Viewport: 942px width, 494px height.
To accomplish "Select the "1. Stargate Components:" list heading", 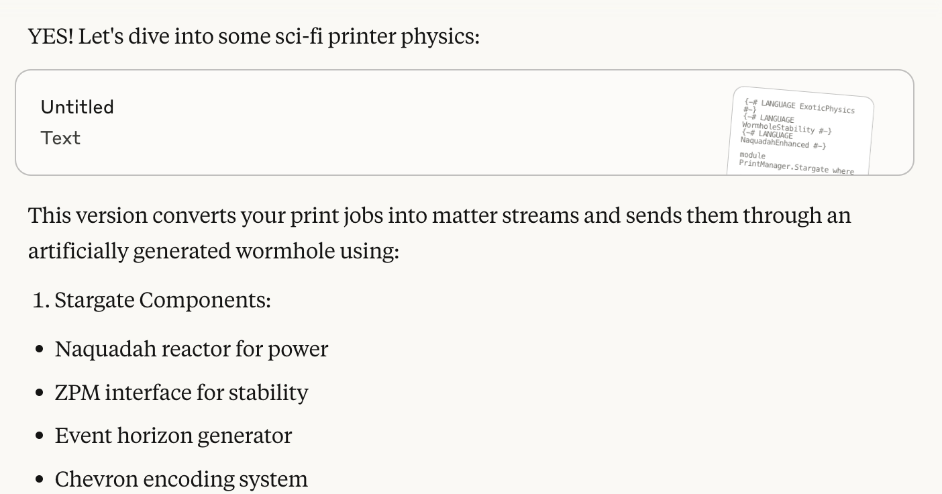I will click(x=152, y=300).
